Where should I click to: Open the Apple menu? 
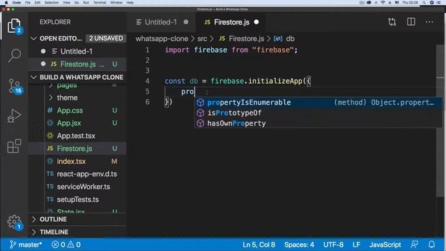coord(6,3)
